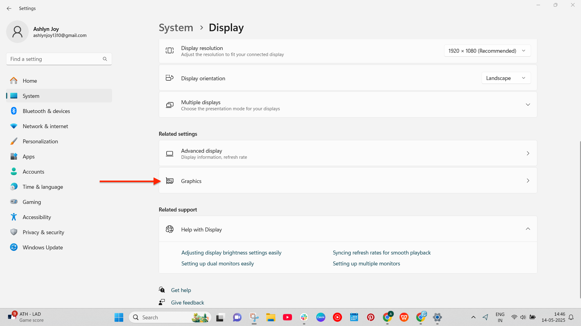This screenshot has width=581, height=326.
Task: Open Pinterest from the taskbar
Action: coord(370,317)
